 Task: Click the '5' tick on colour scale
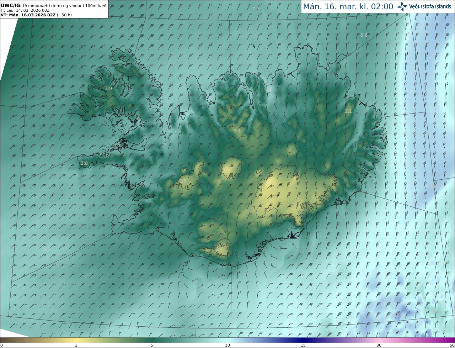click(x=152, y=345)
